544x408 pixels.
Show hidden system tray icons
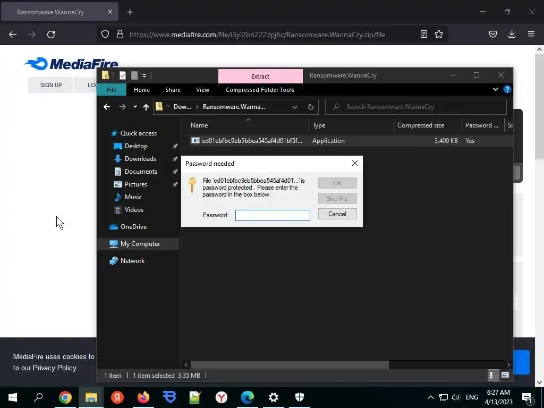click(x=430, y=397)
